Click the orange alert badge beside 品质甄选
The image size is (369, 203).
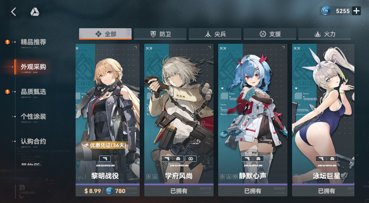[7, 91]
